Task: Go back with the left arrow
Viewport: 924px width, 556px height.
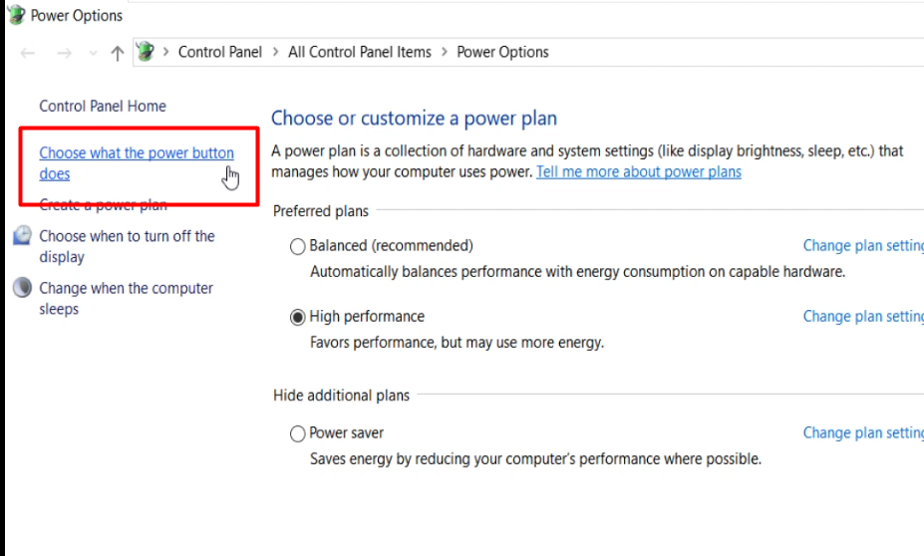Action: point(28,54)
